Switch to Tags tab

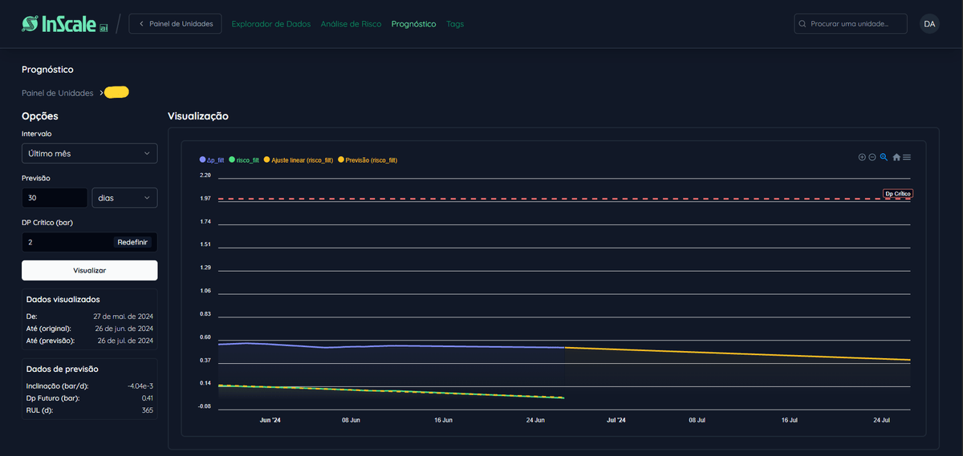pos(455,24)
